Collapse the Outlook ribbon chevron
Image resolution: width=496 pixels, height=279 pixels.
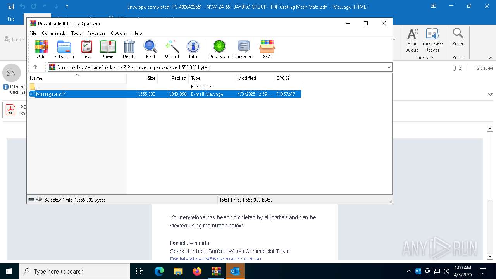click(x=491, y=58)
